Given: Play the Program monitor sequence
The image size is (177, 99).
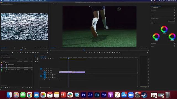Looking at the screenshot, I should point(100,53).
